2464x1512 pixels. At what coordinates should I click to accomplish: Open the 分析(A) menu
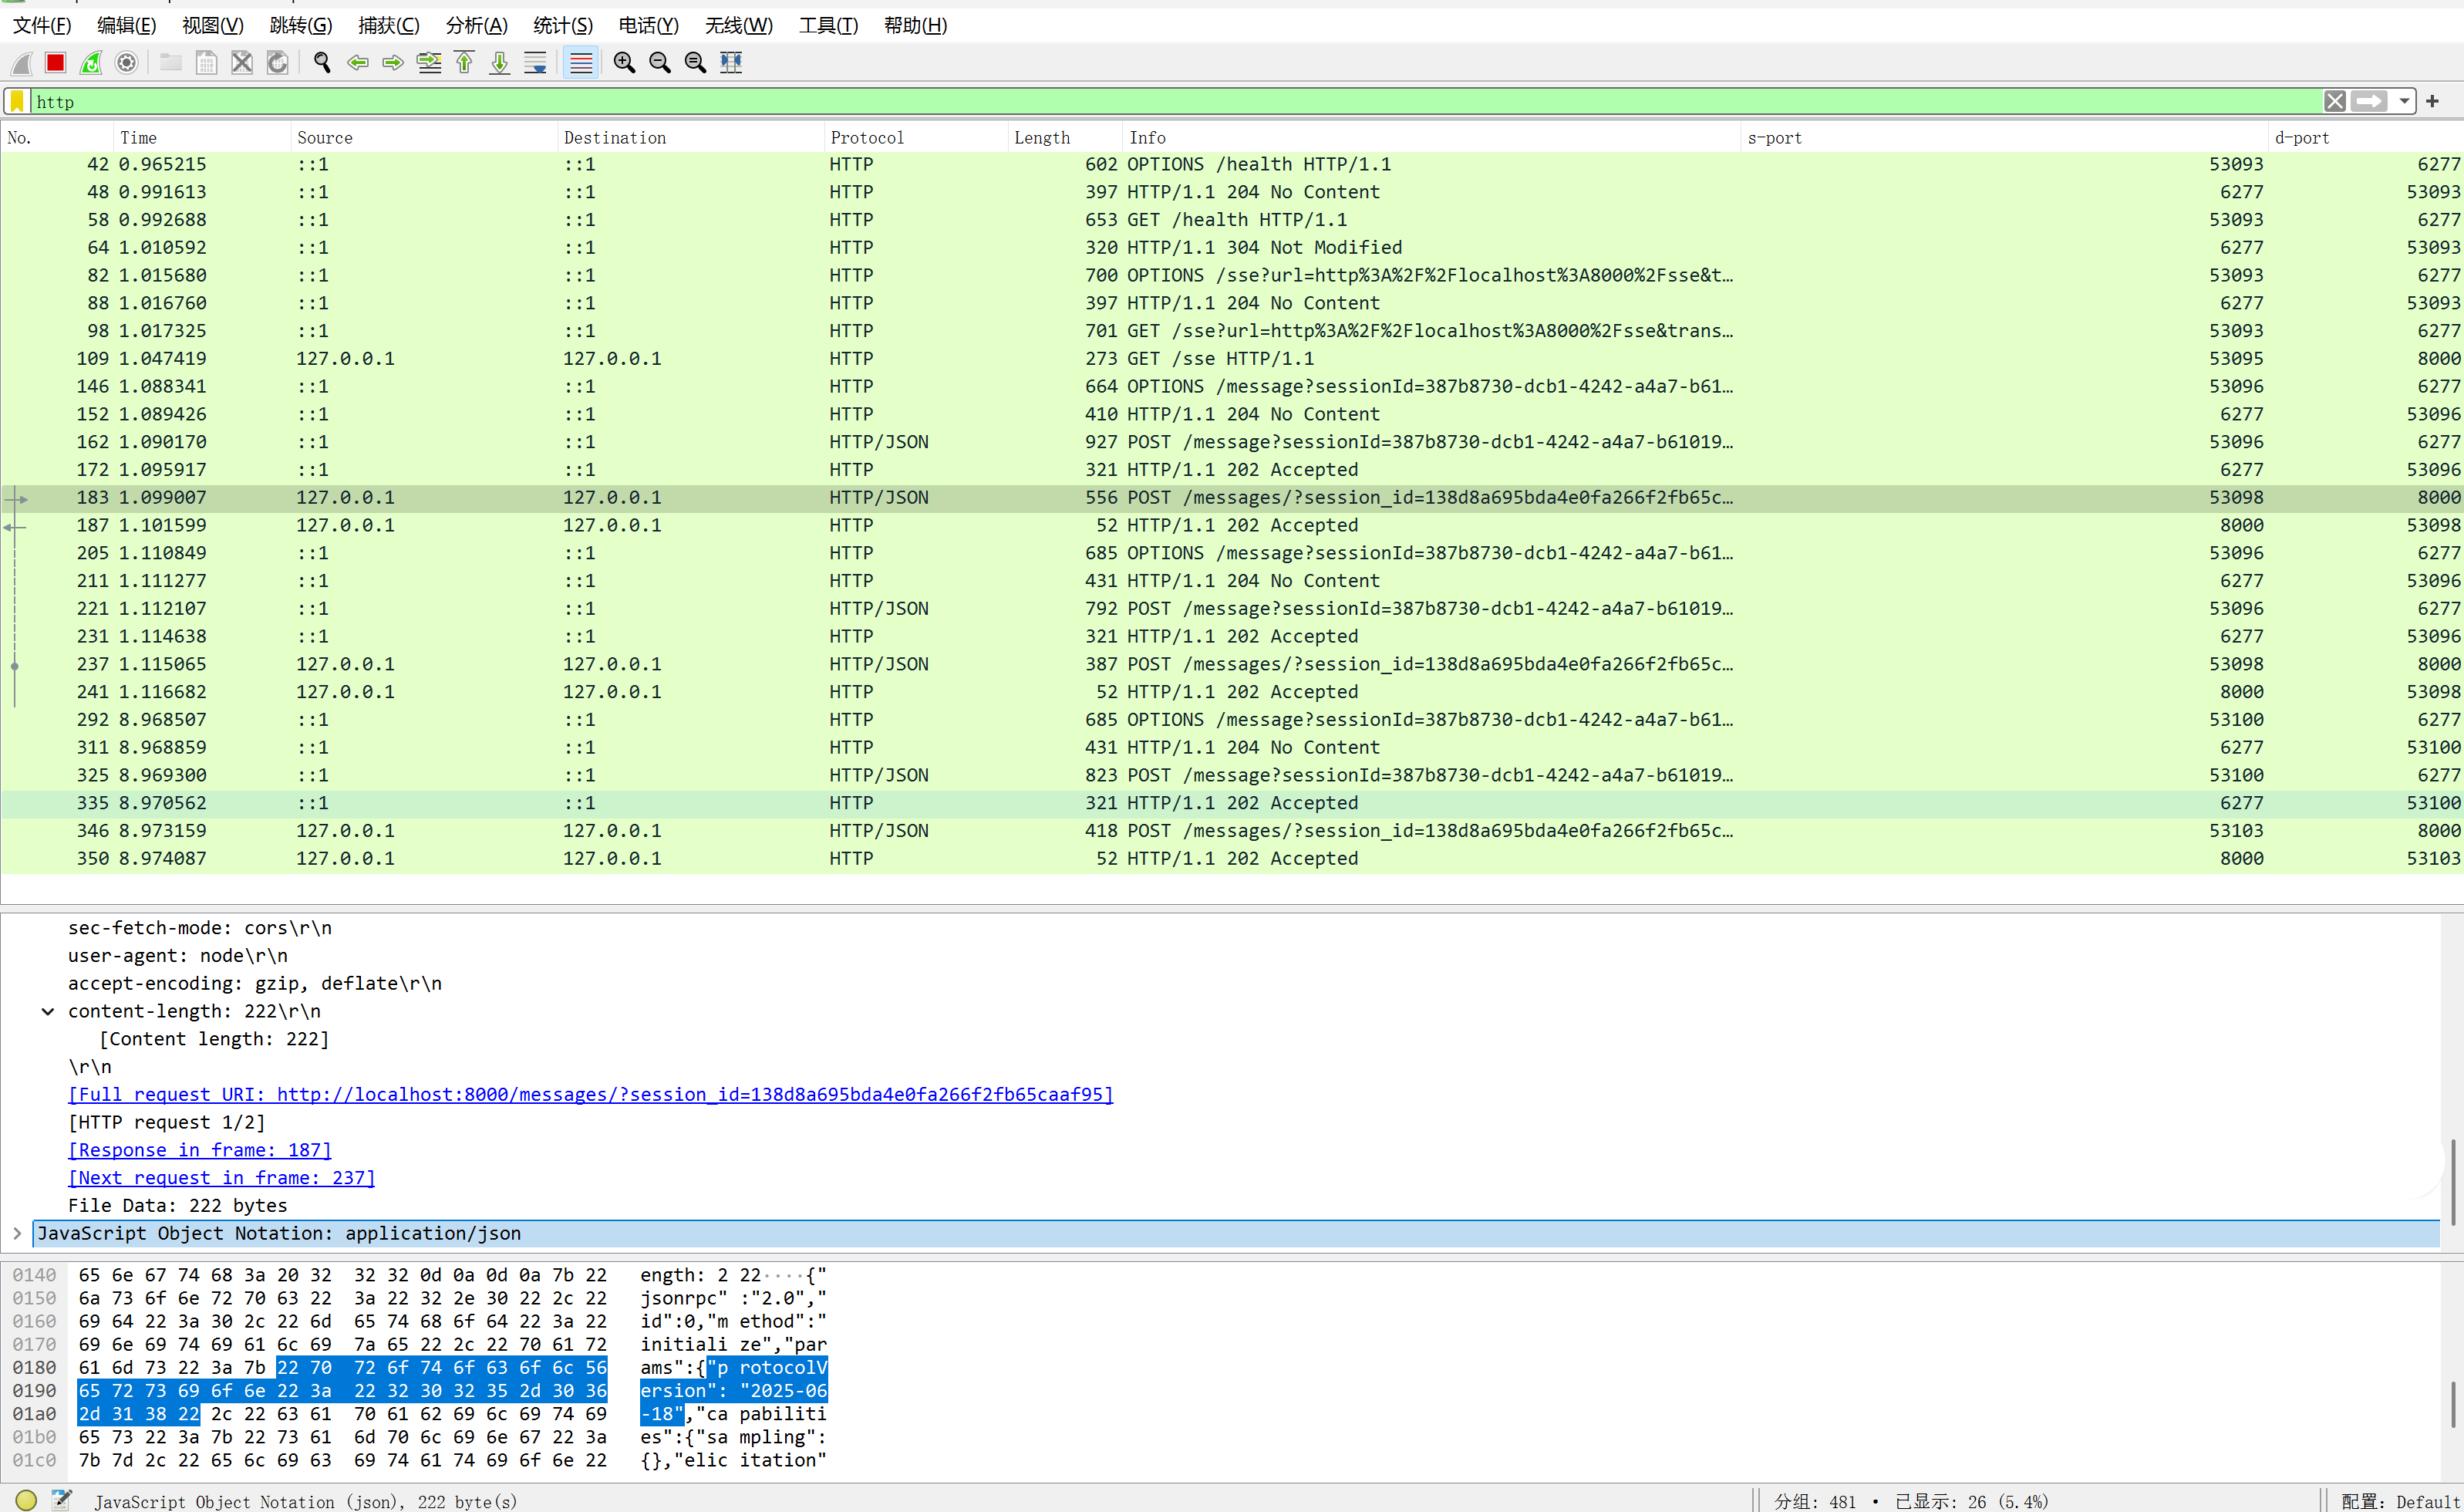[476, 25]
